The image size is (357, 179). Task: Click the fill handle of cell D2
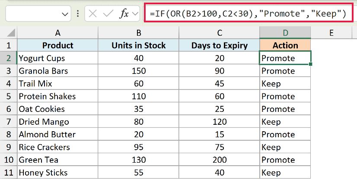point(311,64)
